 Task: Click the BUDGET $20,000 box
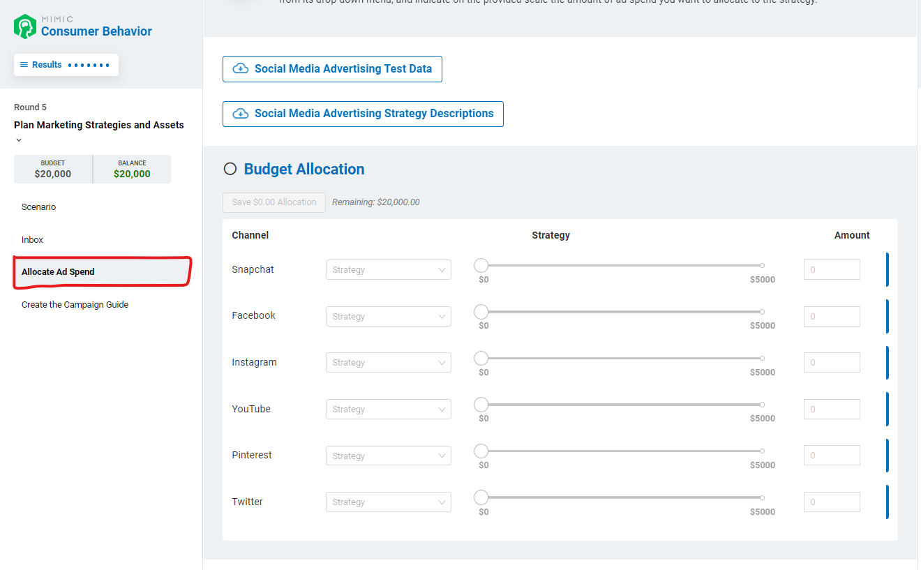[53, 170]
